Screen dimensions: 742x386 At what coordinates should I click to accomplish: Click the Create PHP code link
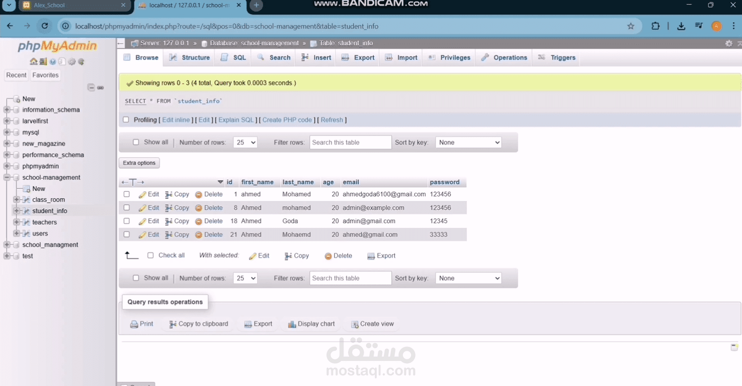click(x=287, y=120)
